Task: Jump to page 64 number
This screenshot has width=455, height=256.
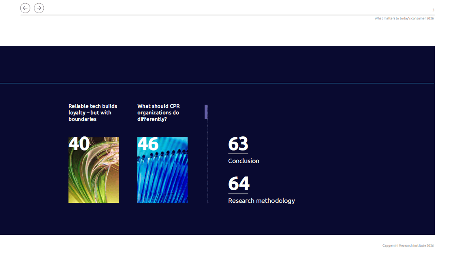Action: (x=239, y=184)
